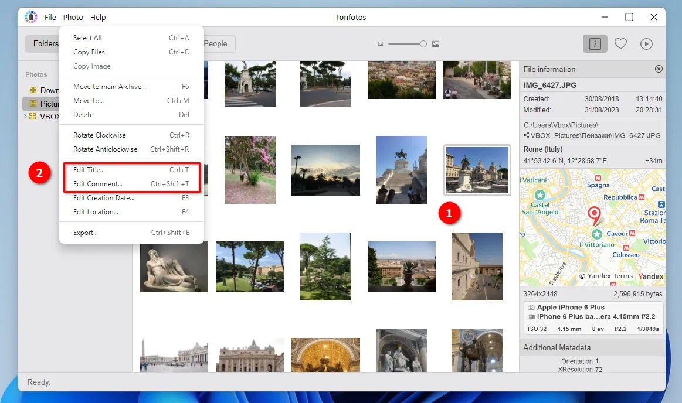Click the Castel Sant'Angelo map marker
Viewport: 682px width, 403px height.
(x=540, y=194)
